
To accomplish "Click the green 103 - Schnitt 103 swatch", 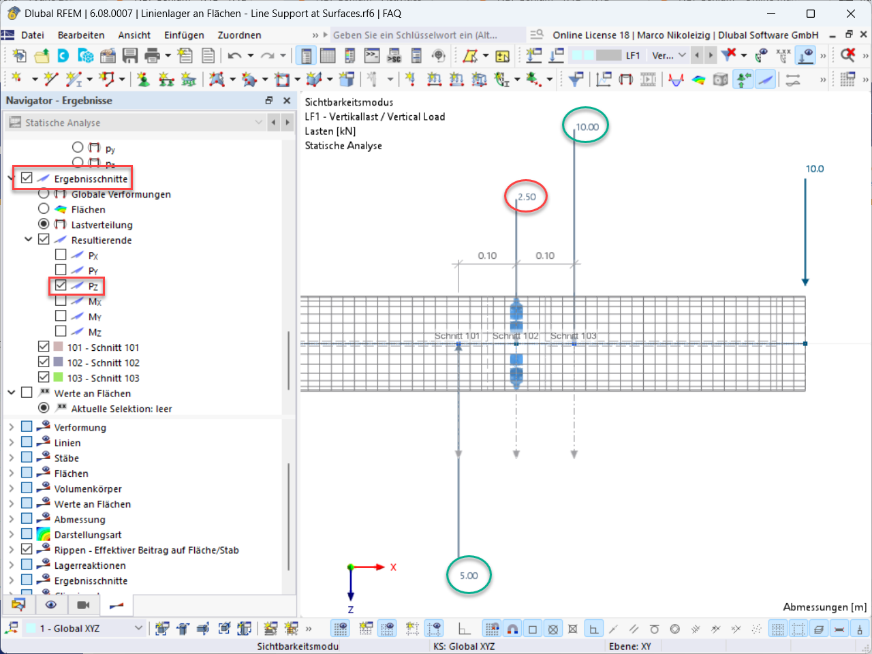I will click(58, 377).
